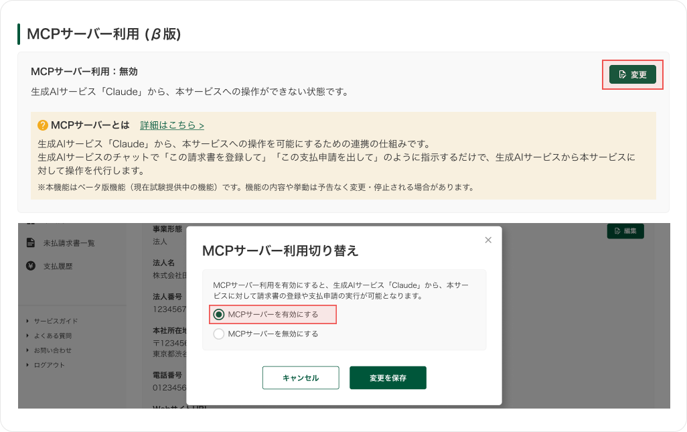Click the MCPサーバー利用 (β版) heading
This screenshot has width=687, height=432.
[x=104, y=34]
